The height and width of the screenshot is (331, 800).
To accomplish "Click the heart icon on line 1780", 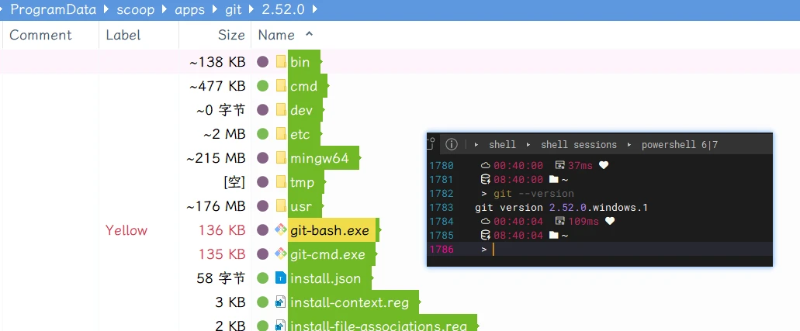I will (x=604, y=165).
